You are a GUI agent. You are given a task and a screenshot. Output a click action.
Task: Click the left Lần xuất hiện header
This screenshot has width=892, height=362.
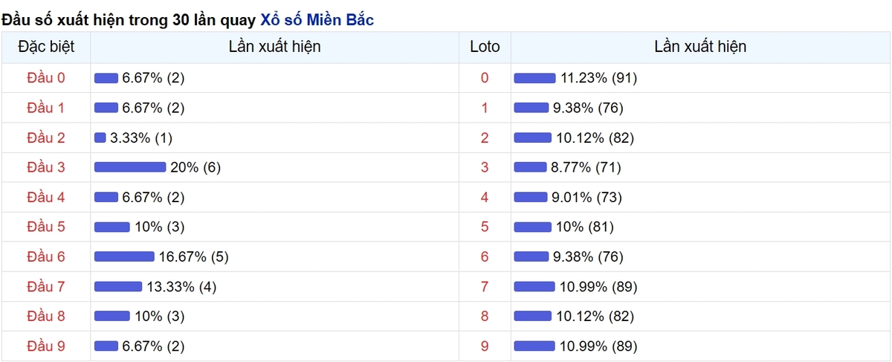tap(275, 47)
